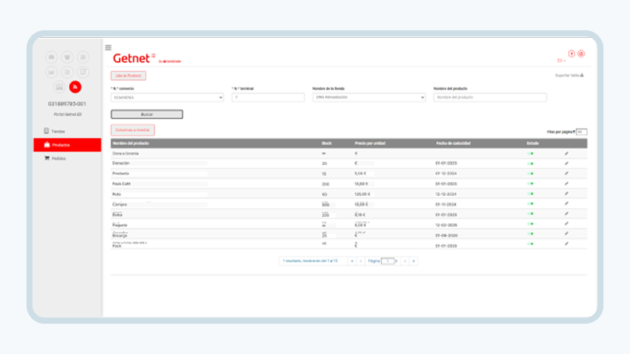Click the edit pencil for the Pack row

(566, 244)
